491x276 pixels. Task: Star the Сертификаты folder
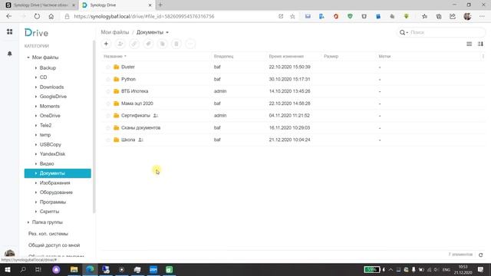[108, 116]
